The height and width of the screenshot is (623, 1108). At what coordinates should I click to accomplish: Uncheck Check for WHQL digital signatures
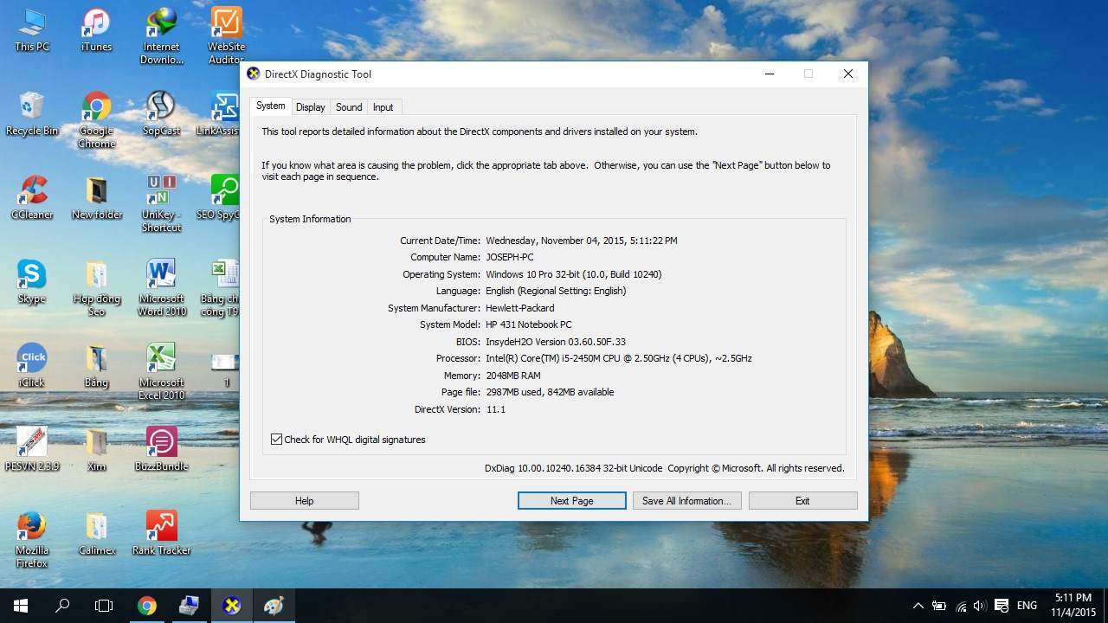(277, 440)
